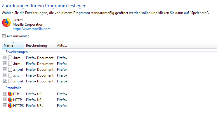Sort by the Beschreibung column header

click(x=39, y=45)
